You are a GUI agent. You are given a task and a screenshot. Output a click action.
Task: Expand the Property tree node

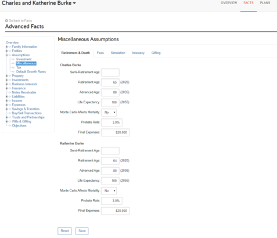tap(6, 75)
